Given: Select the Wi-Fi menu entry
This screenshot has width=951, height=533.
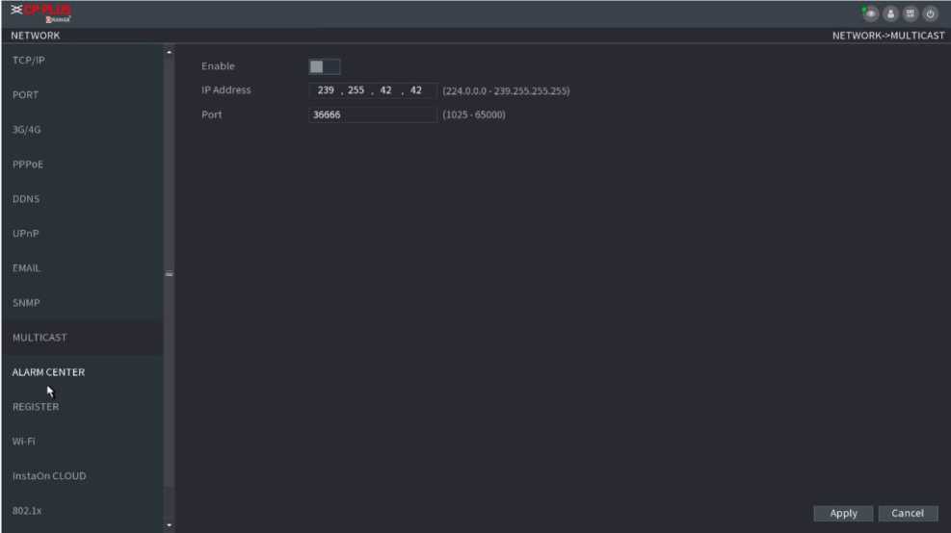Looking at the screenshot, I should pos(24,442).
